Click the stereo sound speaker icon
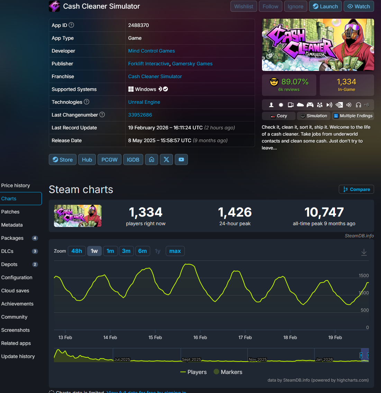This screenshot has width=381, height=393. click(x=349, y=105)
